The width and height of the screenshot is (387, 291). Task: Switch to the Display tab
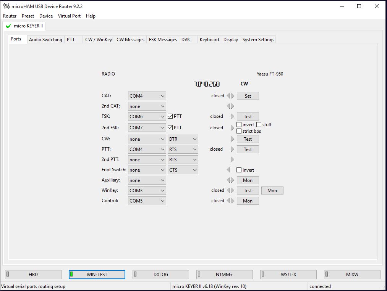[x=231, y=40]
